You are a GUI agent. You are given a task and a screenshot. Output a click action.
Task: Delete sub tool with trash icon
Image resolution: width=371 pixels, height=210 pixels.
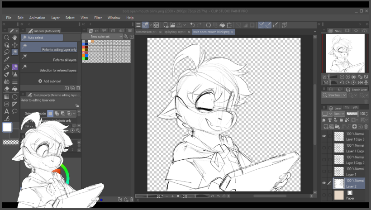tap(78, 88)
